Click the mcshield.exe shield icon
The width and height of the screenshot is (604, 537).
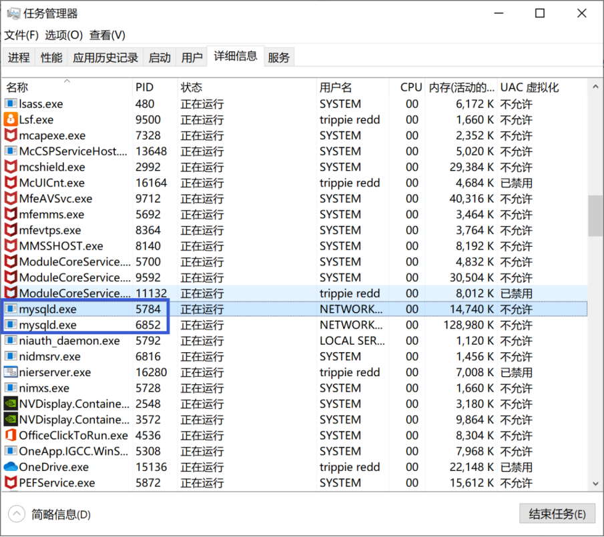pos(11,167)
